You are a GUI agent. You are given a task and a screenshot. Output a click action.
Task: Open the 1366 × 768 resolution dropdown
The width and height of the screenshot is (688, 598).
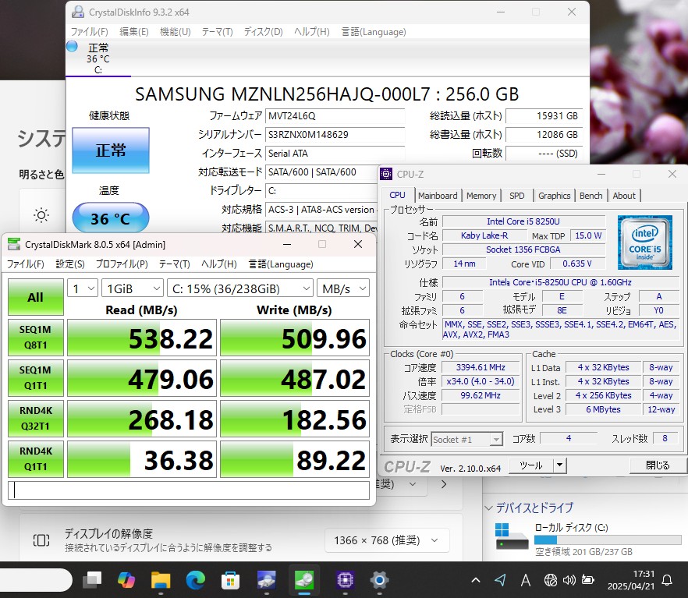pos(387,540)
